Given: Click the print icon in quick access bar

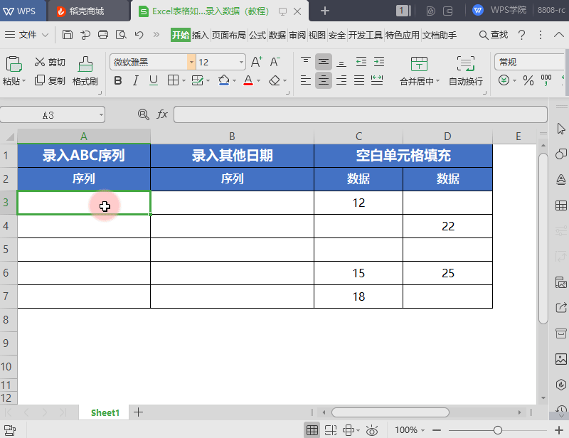Looking at the screenshot, I should 103,35.
